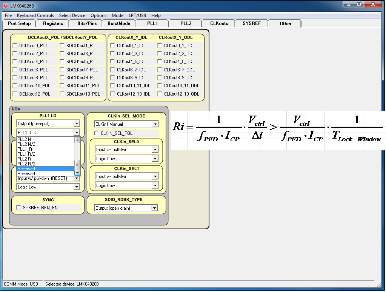Check the CLKout12_13_ODL box
The height and width of the screenshot is (292, 386).
tap(160, 94)
